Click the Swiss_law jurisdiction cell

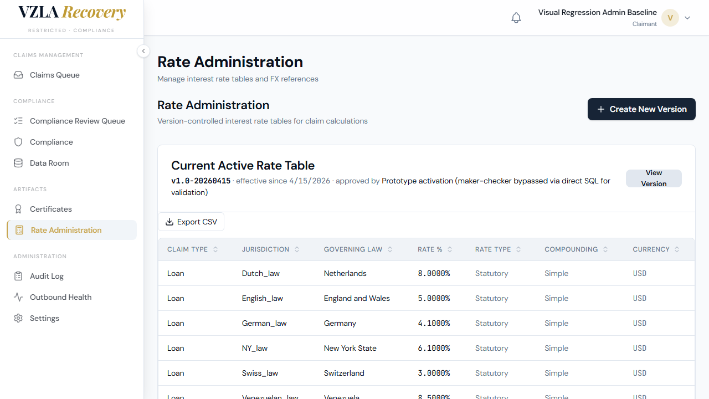point(260,373)
